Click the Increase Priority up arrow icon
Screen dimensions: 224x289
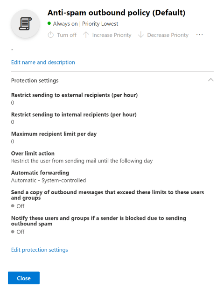point(86,35)
